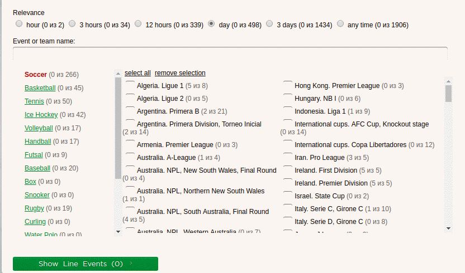The image size is (465, 273).
Task: Click the 'select all' link
Action: (x=137, y=73)
